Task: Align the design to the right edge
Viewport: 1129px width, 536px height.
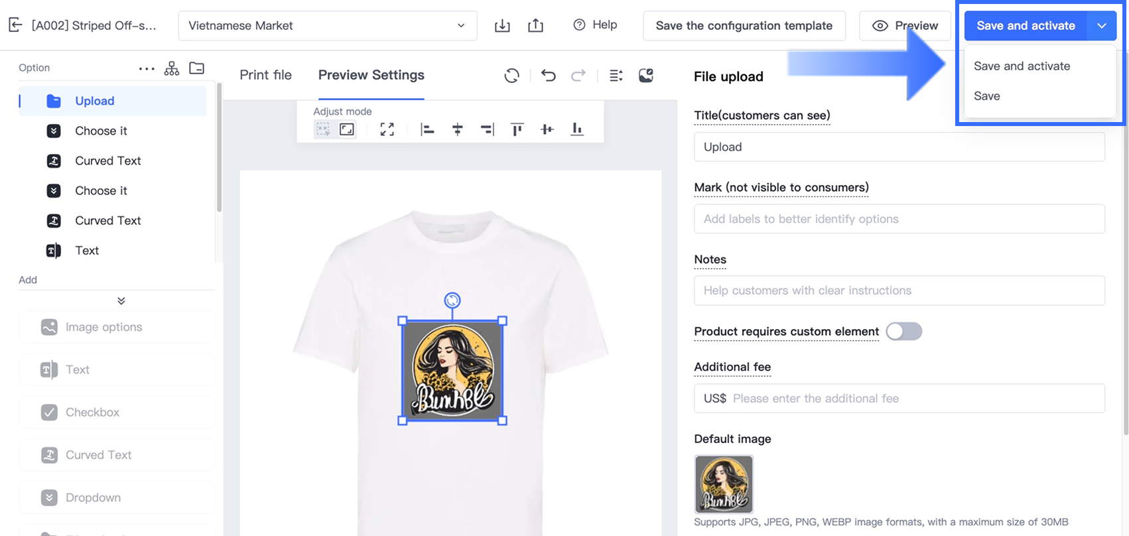Action: [x=488, y=129]
